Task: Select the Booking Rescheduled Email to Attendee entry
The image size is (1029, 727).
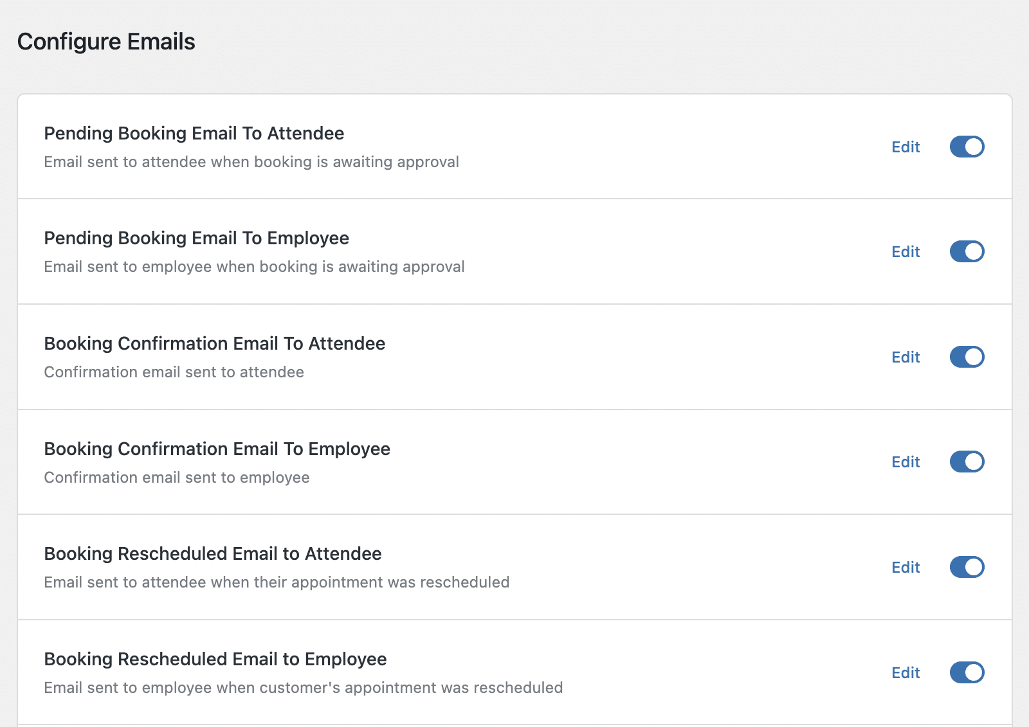Action: pyautogui.click(x=212, y=553)
